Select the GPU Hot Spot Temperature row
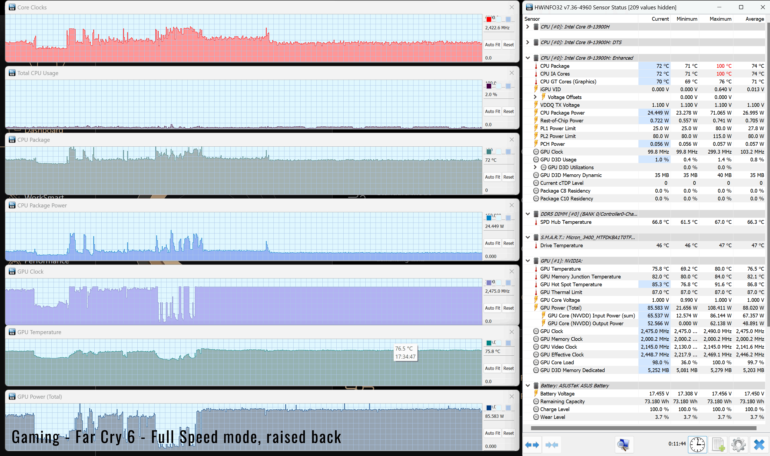This screenshot has height=456, width=770. (644, 284)
